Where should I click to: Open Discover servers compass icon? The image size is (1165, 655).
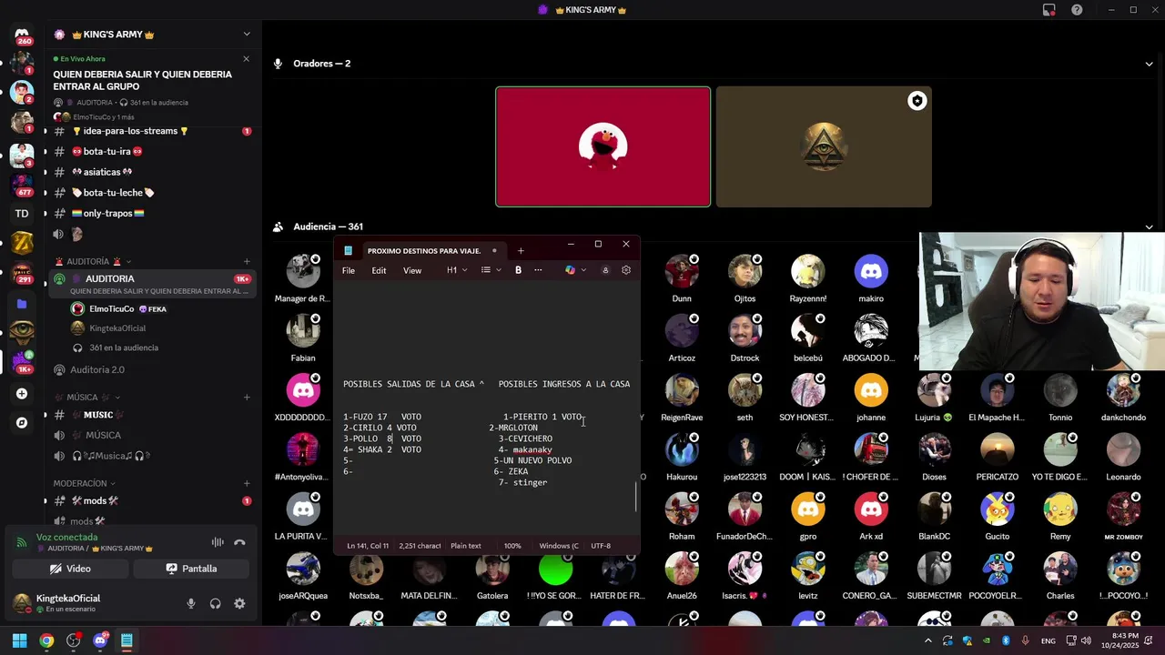(x=22, y=423)
